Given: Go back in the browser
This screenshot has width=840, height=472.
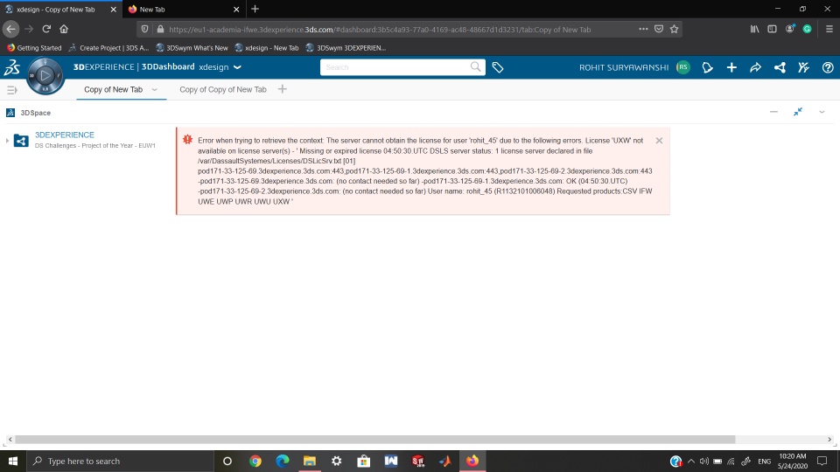Looking at the screenshot, I should 10,29.
